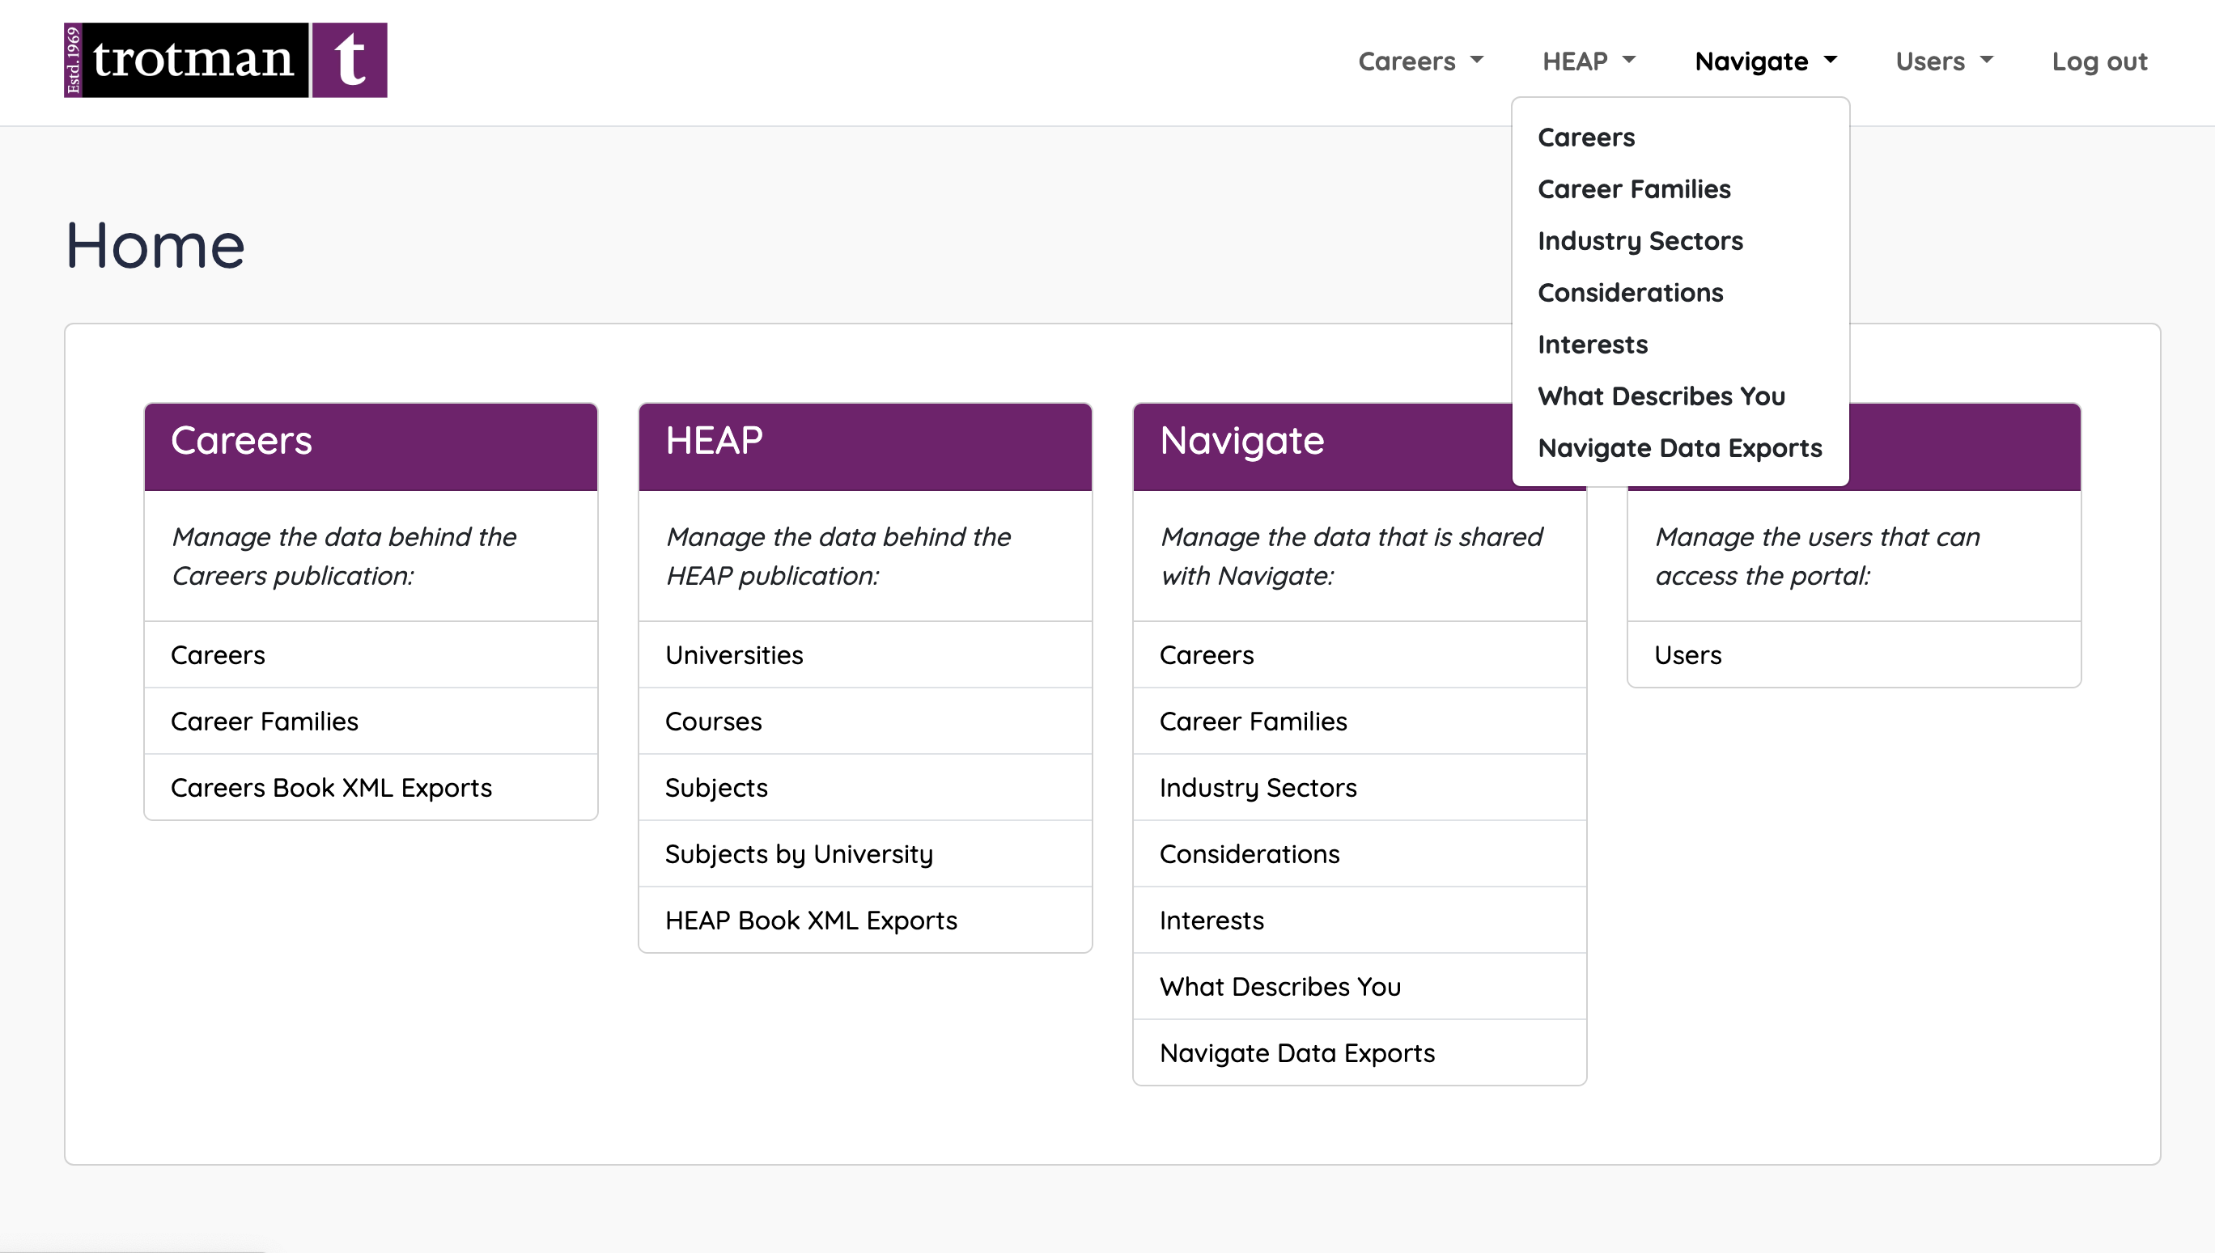Select Considerations in the dropdown menu

coord(1679,293)
